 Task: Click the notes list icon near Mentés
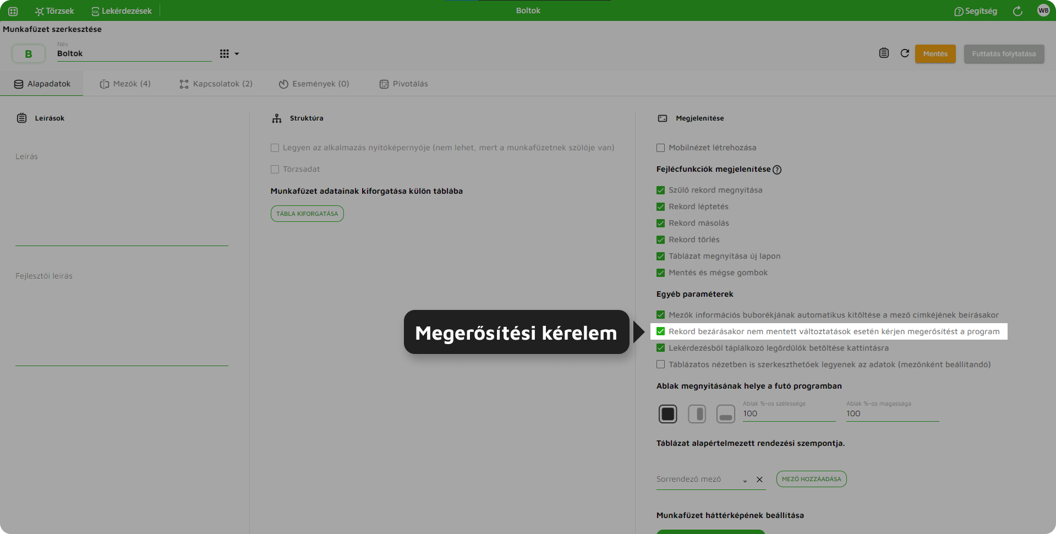884,53
